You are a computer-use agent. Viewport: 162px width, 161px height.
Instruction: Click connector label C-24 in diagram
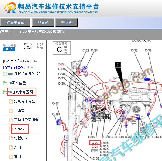(x=94, y=50)
